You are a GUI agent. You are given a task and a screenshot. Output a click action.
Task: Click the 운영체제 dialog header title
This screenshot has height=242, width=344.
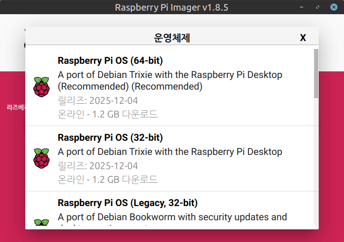(171, 37)
